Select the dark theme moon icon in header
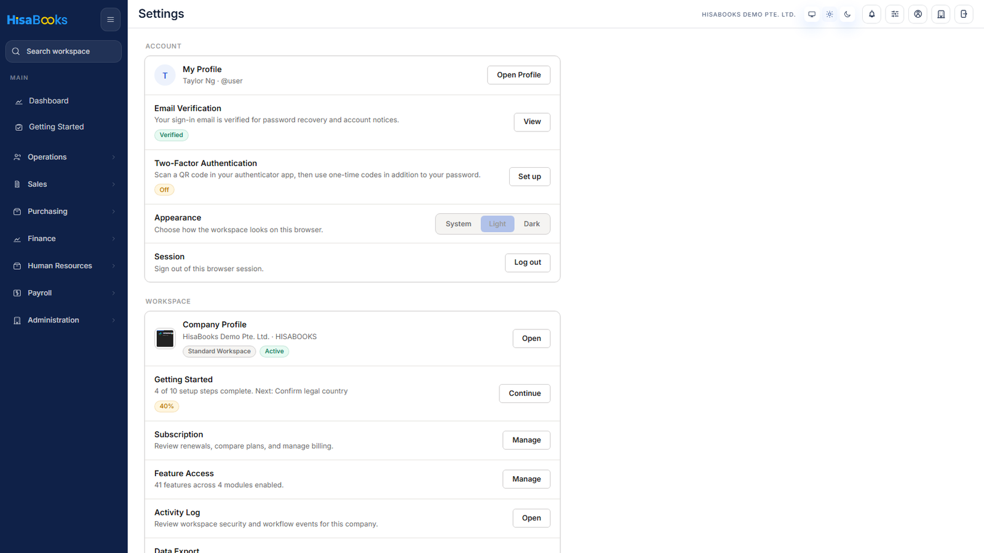 [847, 14]
